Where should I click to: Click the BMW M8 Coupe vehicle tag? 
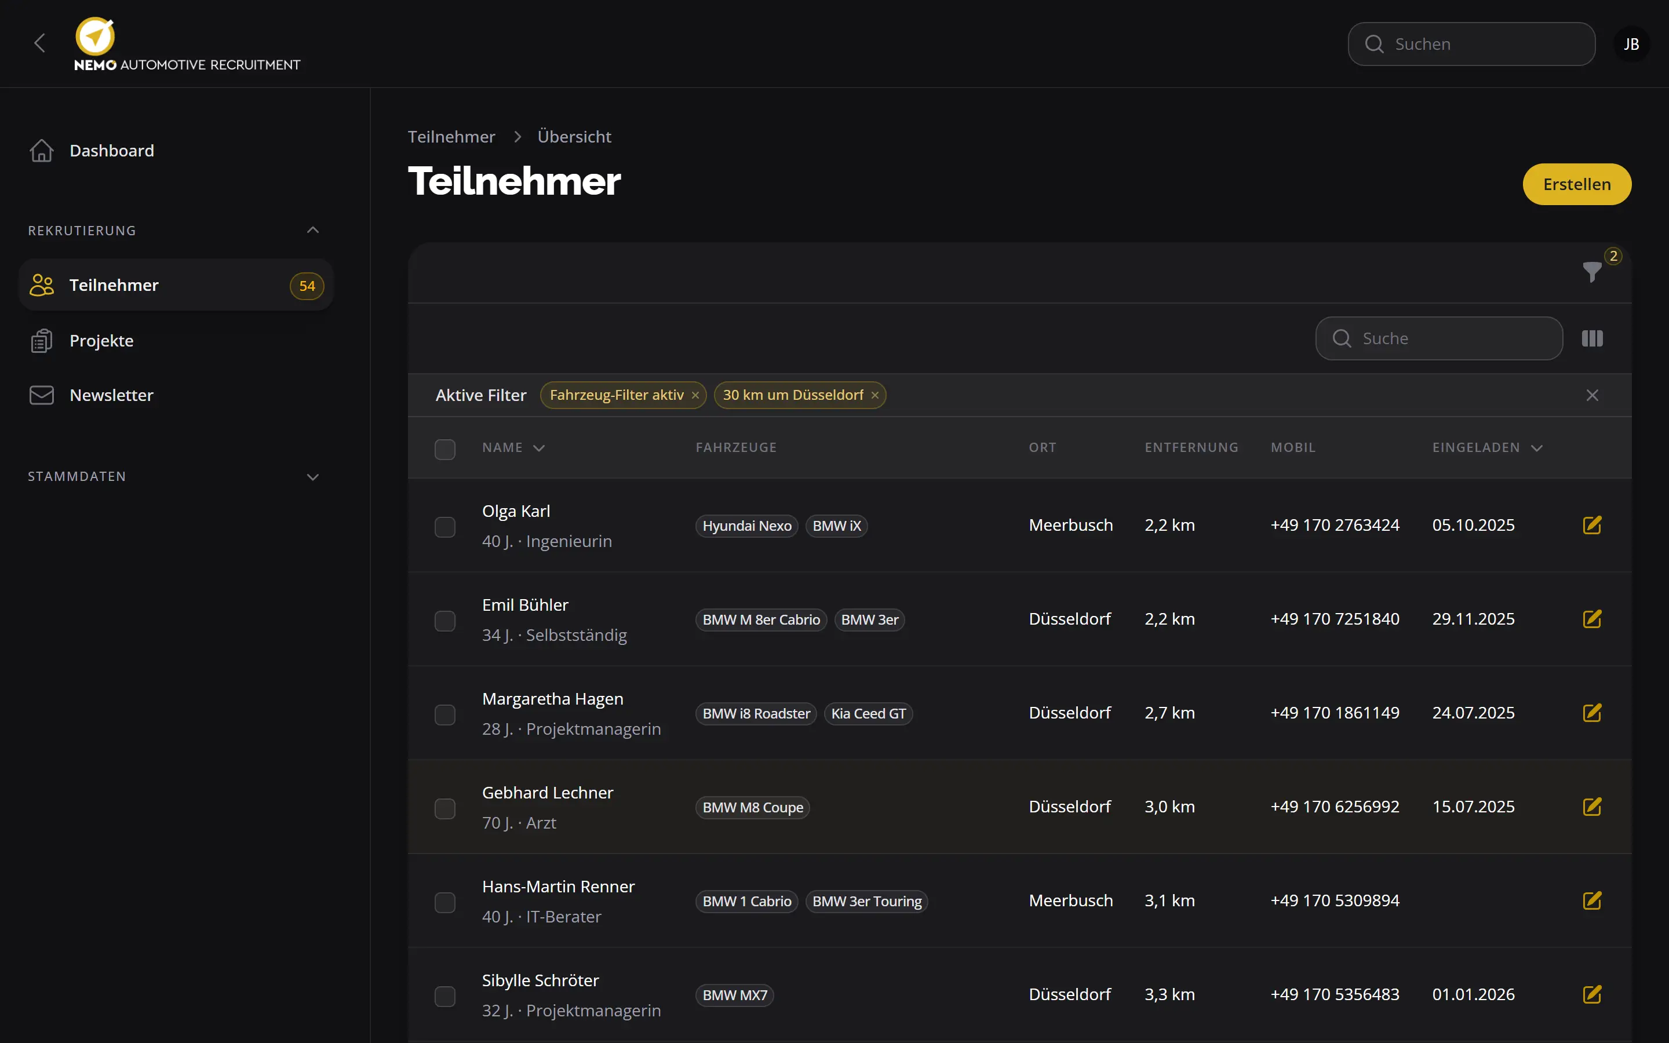tap(752, 807)
